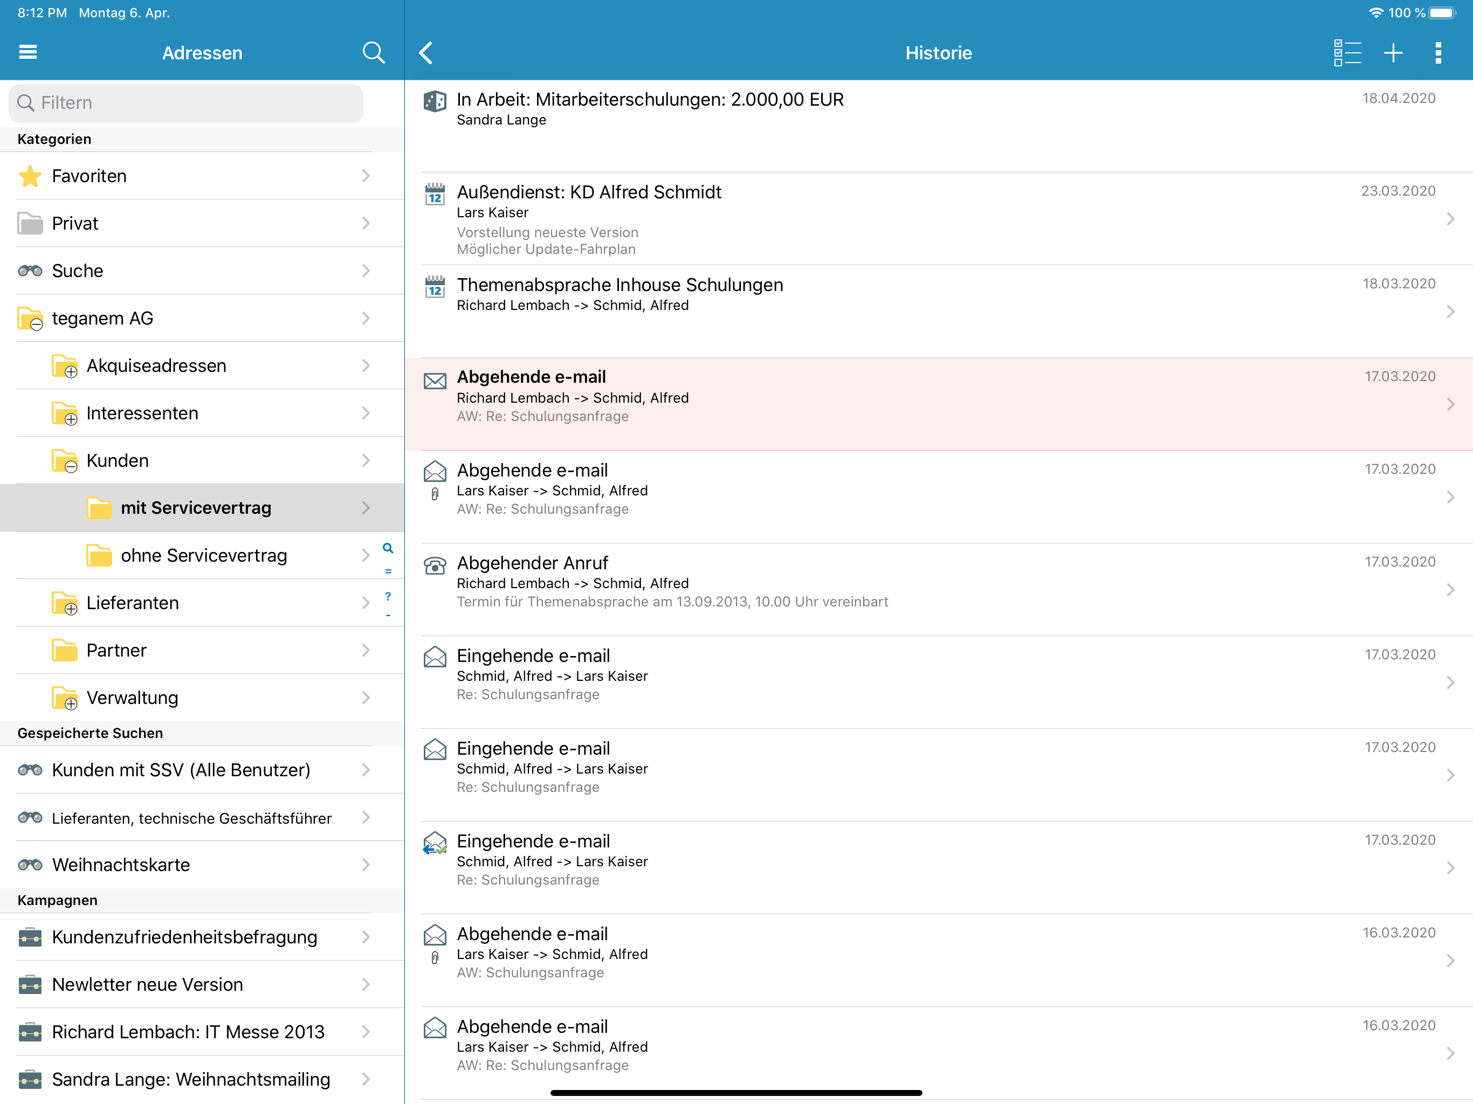The image size is (1473, 1104).
Task: Open saved search Lieferanten, technische Geschäftsführer
Action: [202, 818]
